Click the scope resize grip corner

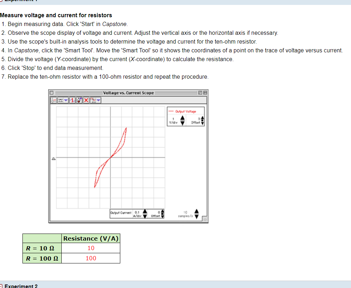click(x=204, y=220)
